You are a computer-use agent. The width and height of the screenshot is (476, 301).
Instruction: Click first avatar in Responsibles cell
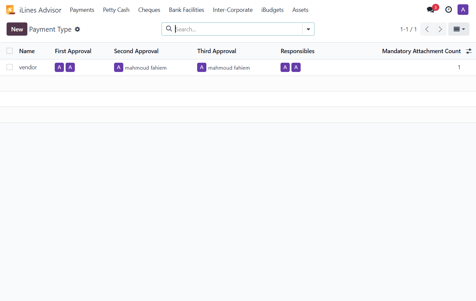click(285, 67)
